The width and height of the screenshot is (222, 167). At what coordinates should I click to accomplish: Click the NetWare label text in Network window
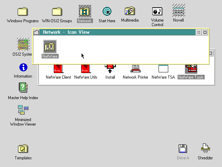(x=50, y=56)
